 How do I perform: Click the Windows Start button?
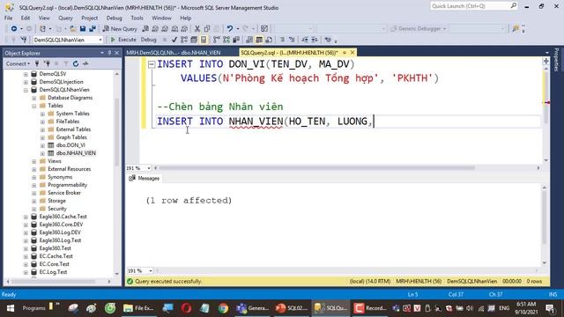coord(10,308)
